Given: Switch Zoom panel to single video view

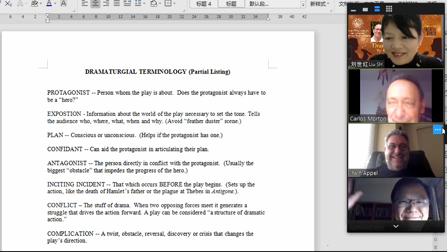Looking at the screenshot, I should (x=365, y=9).
